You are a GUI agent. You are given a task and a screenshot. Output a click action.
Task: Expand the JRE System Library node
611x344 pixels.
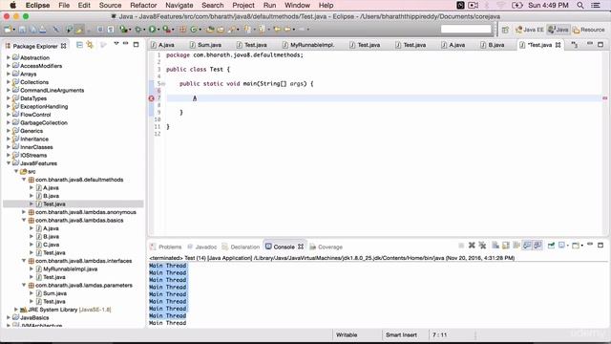(16, 310)
